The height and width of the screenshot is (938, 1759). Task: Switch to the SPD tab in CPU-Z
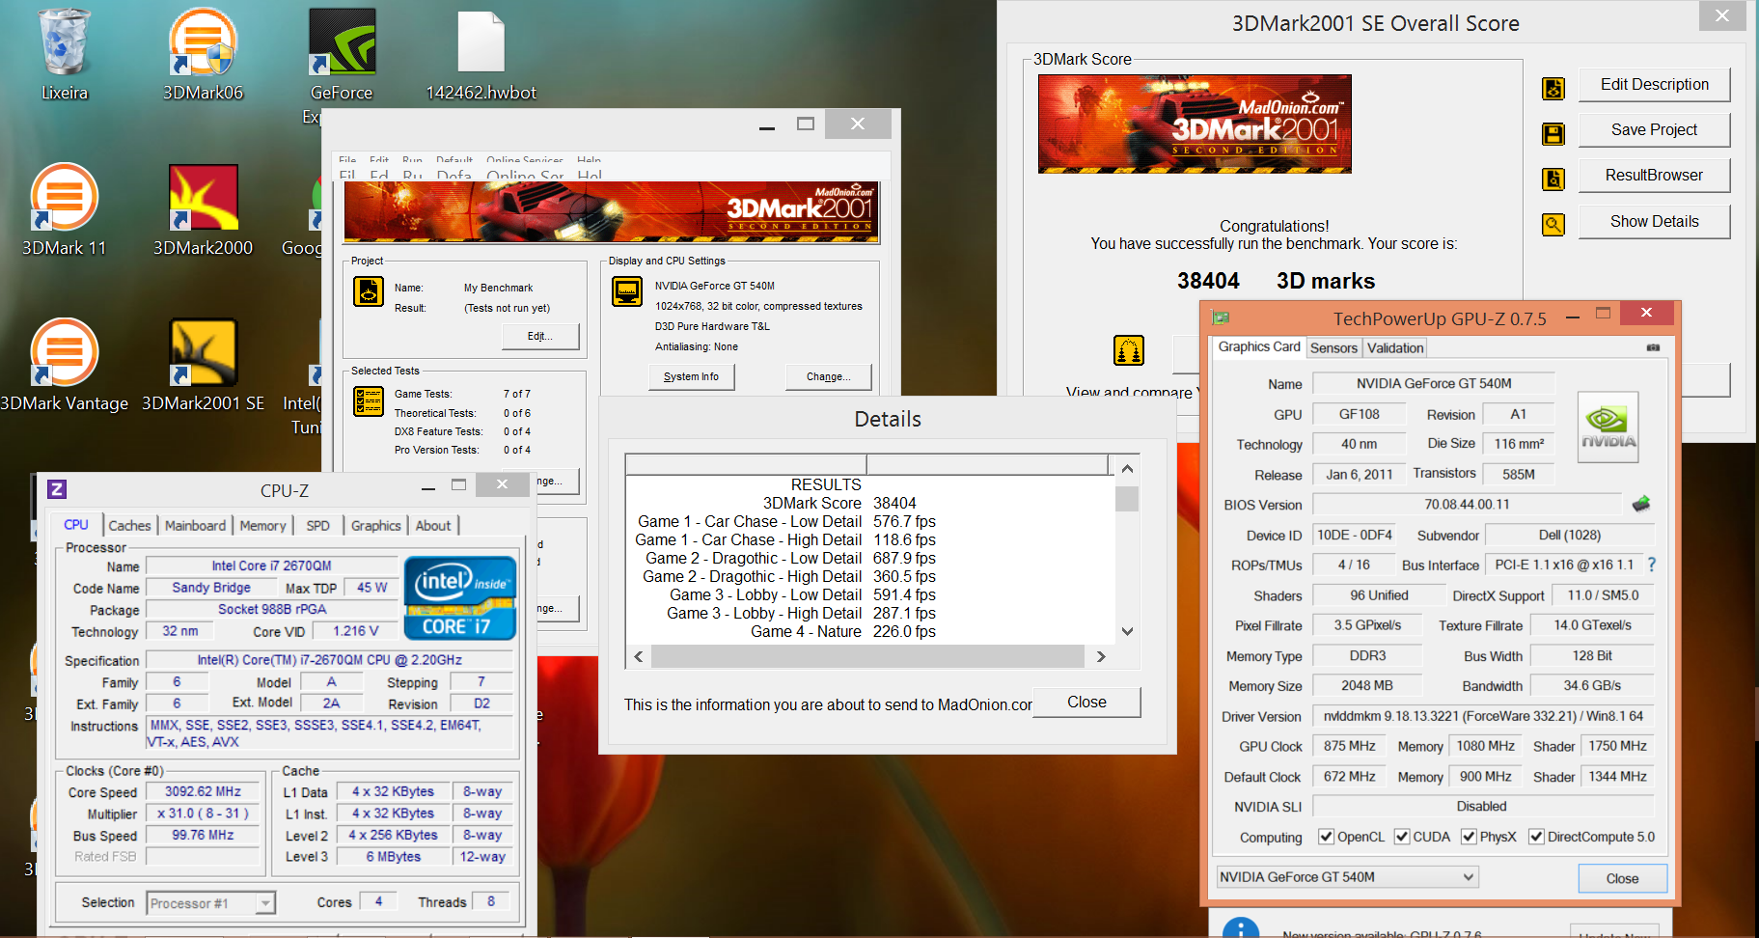(317, 525)
